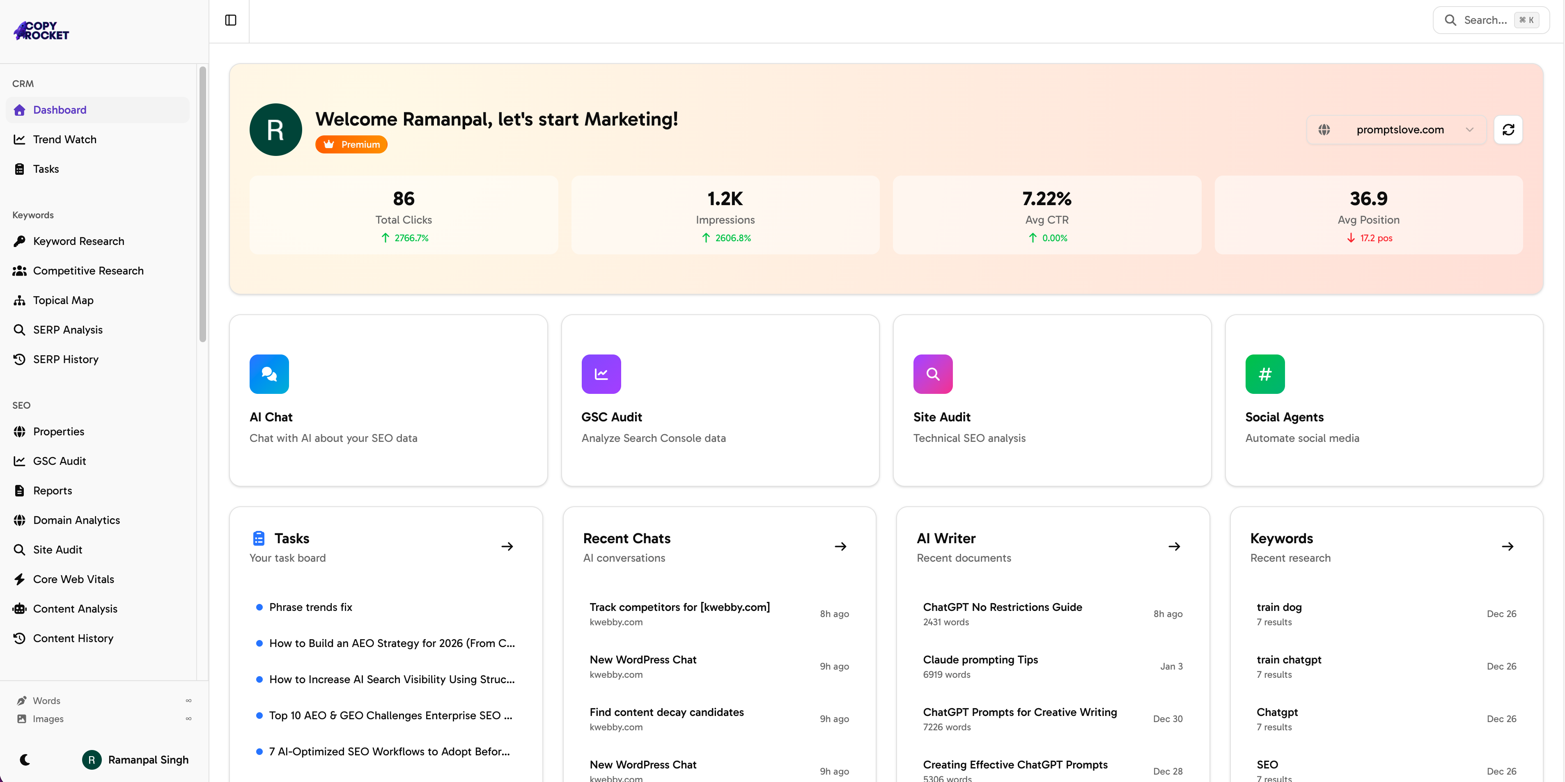The width and height of the screenshot is (1565, 782).
Task: Open the AI Chat card icon
Action: pos(269,374)
